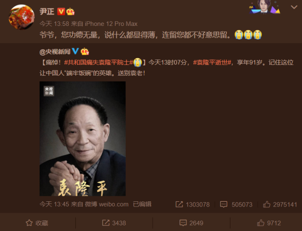The height and width of the screenshot is (231, 302).
Task: Open hashtag #袁隆平逝世#
Action: click(212, 62)
